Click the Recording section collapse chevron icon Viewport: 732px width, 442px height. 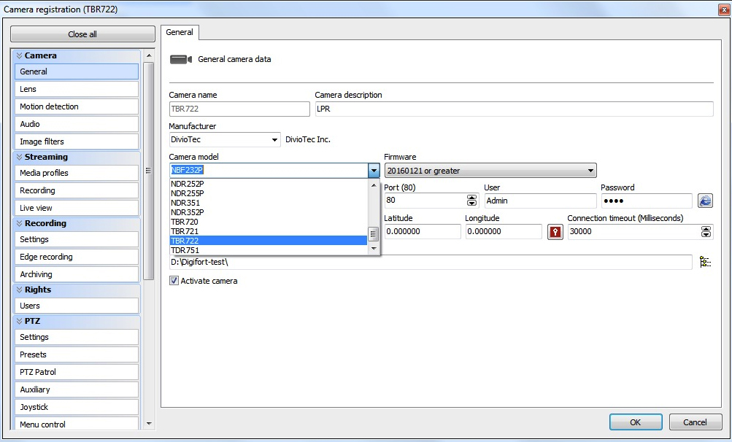[19, 223]
